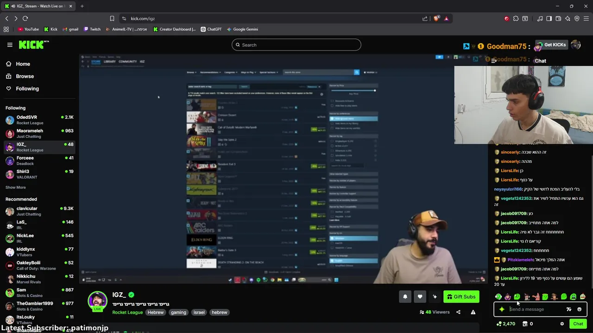Screen dimensions: 593x333
Task: Click the Rocket League category link
Action: tap(127, 312)
